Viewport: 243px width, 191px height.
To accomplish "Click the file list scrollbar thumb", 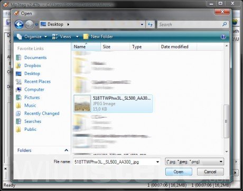I will click(226, 121).
